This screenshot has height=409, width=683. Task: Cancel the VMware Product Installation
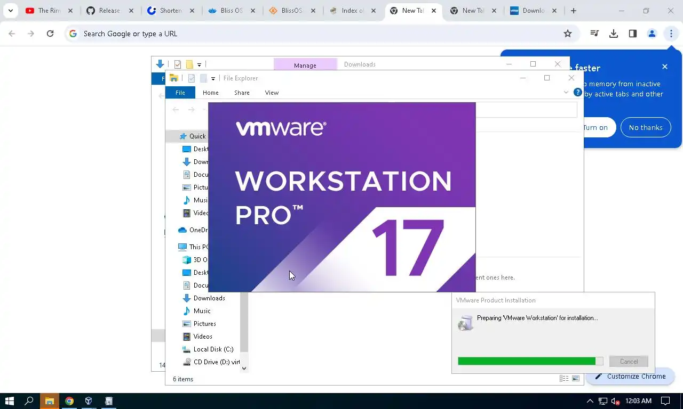coord(629,361)
